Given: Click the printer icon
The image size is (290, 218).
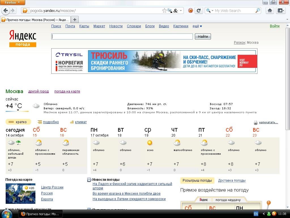Looking at the screenshot, I should [x=256, y=123].
